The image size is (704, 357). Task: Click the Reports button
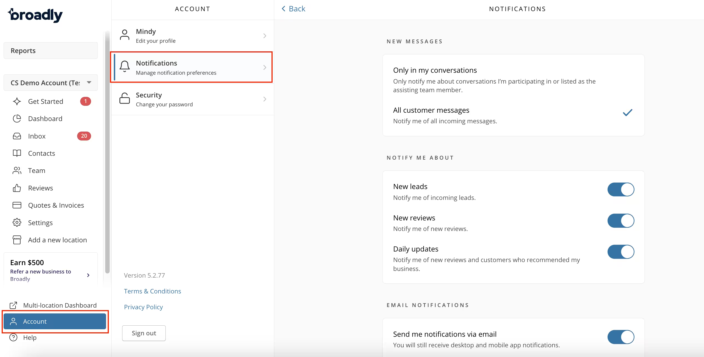tap(51, 51)
